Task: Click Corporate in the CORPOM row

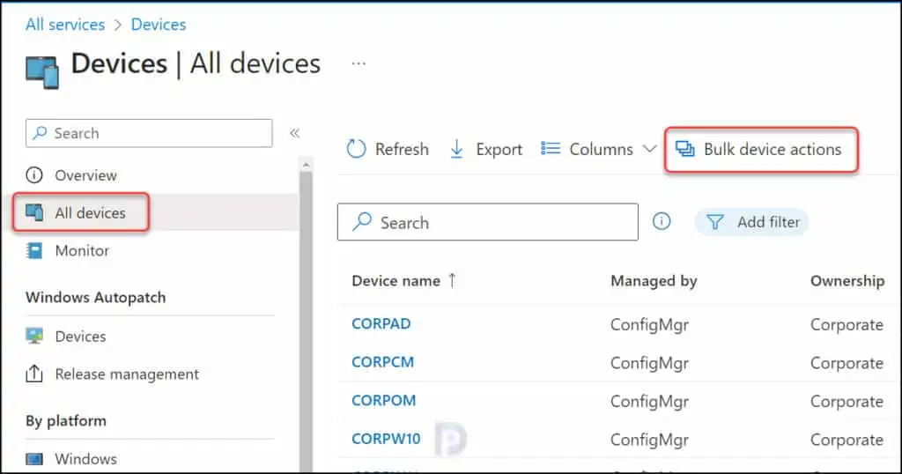Action: tap(847, 402)
